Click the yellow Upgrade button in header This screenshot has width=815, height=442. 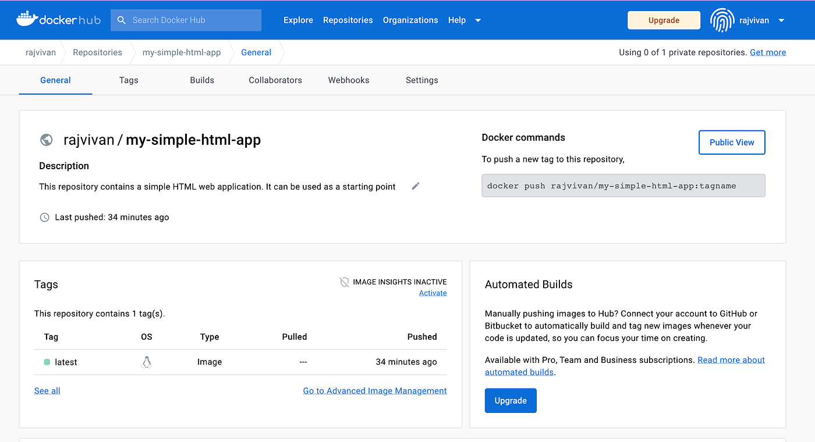(664, 20)
